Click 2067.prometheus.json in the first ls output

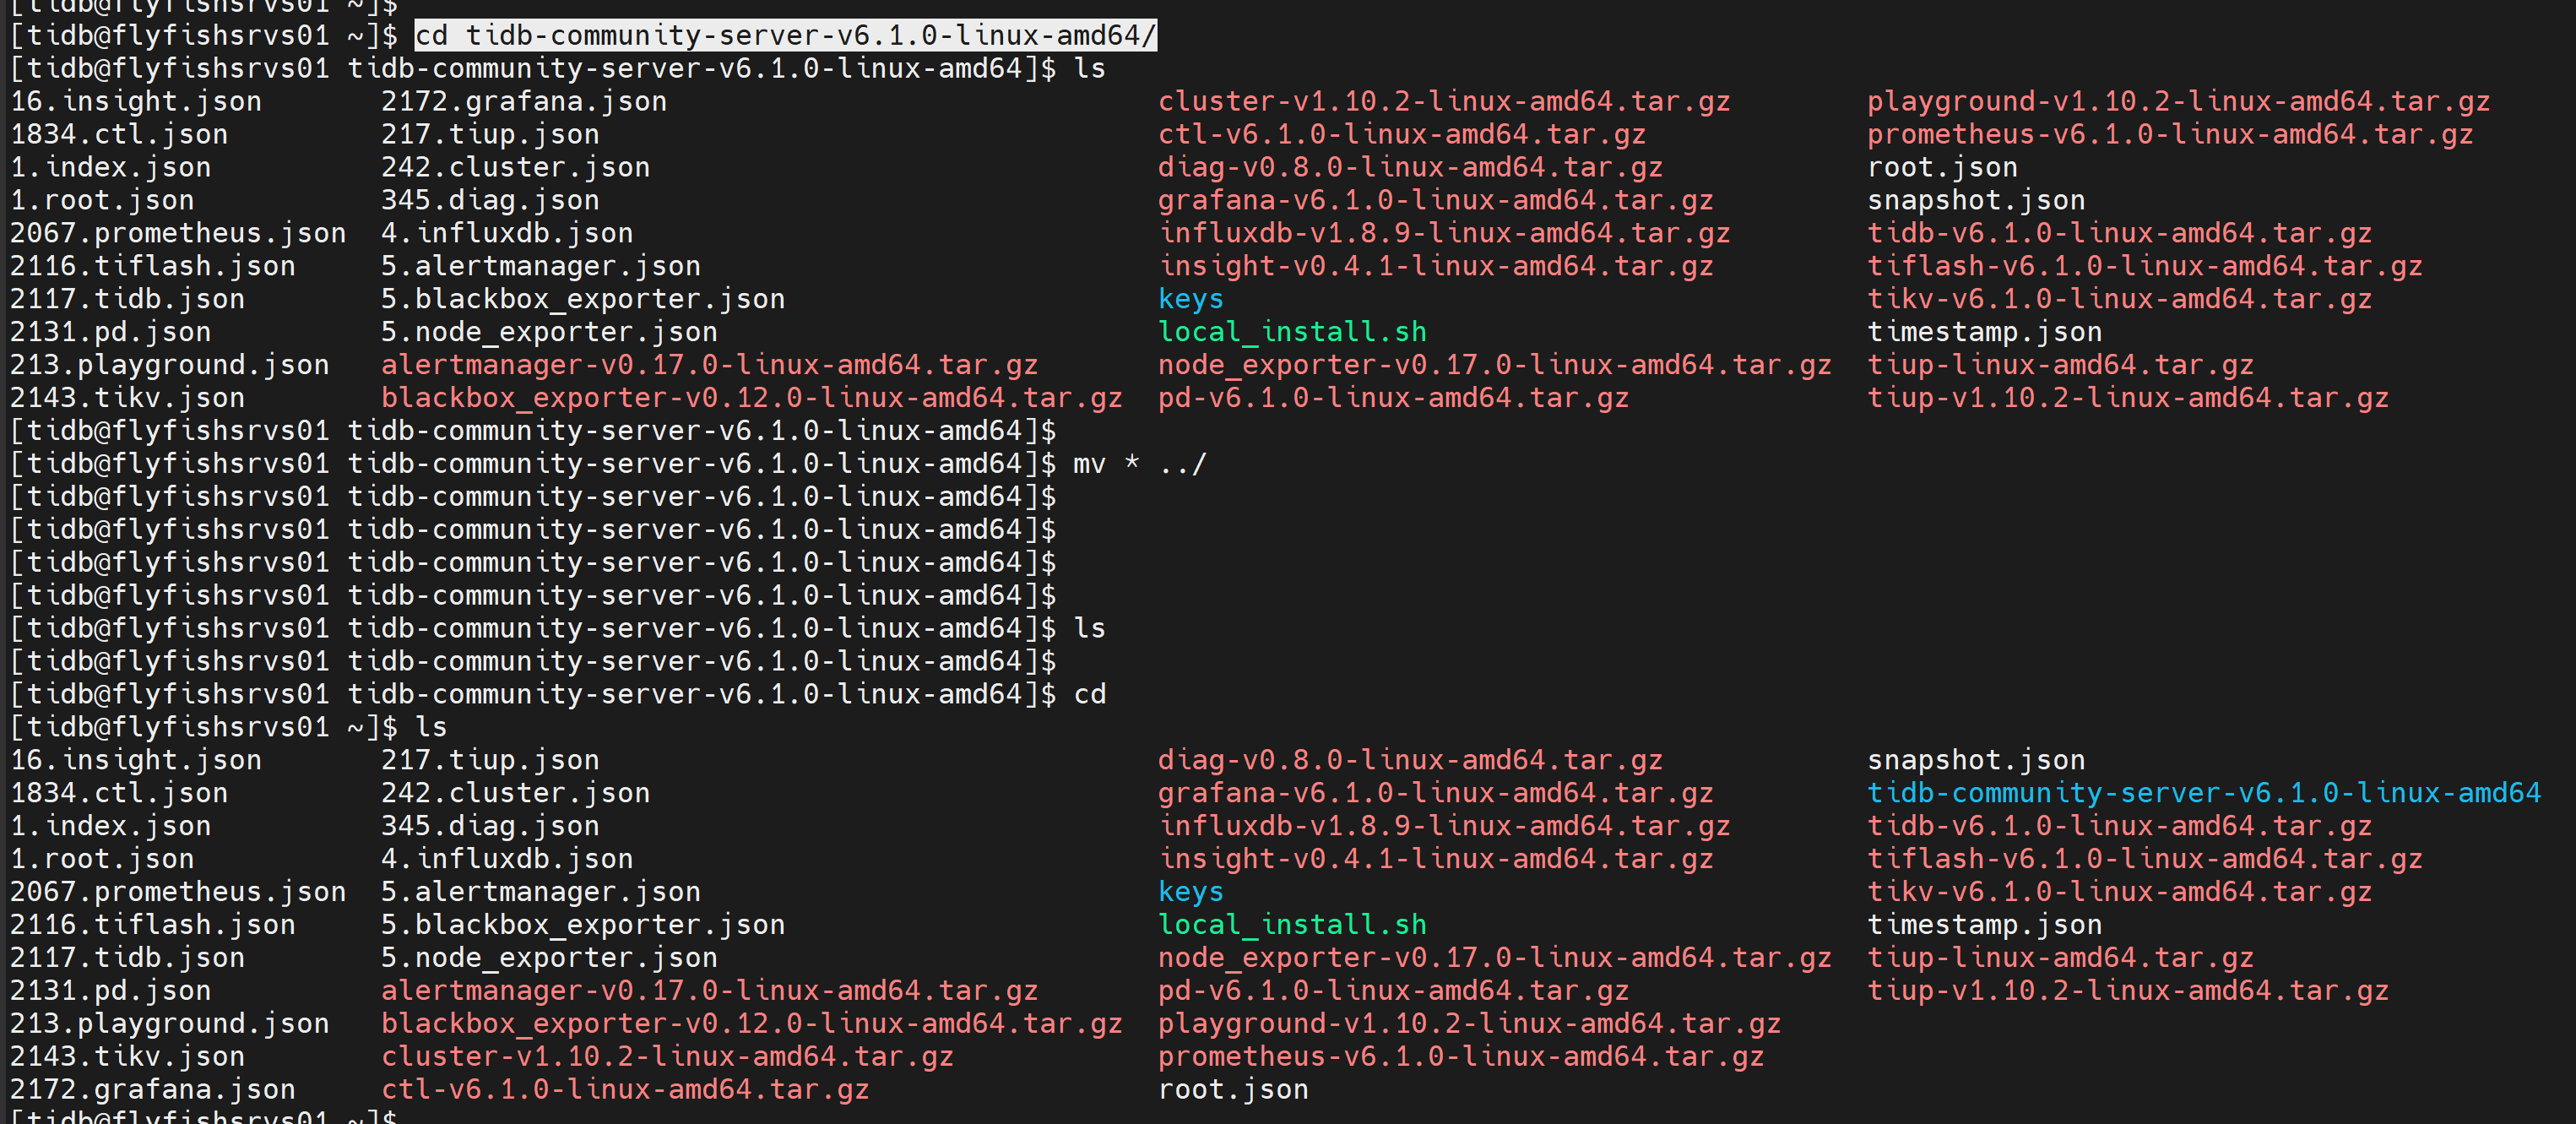[x=178, y=234]
